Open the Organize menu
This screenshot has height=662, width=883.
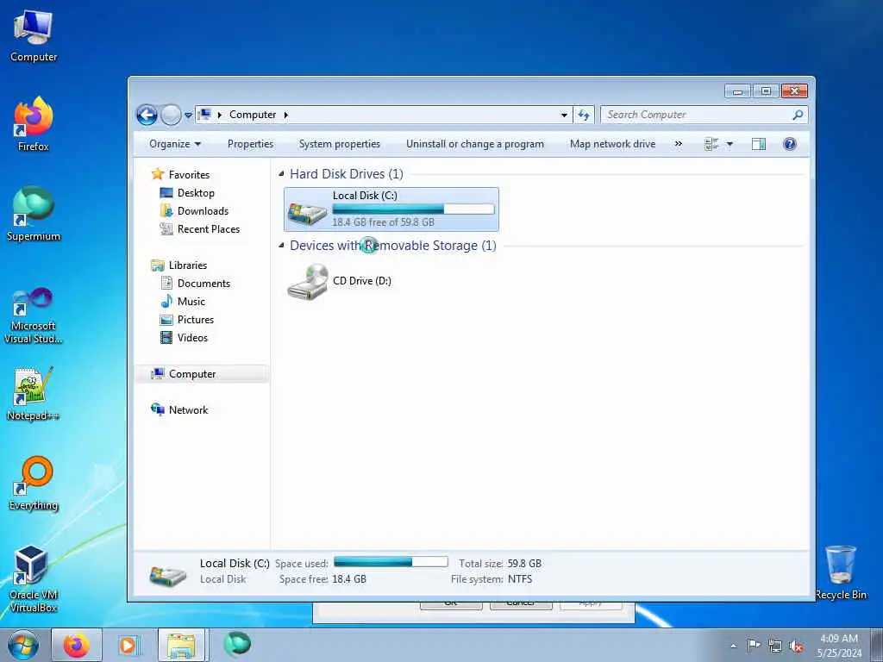(x=174, y=144)
